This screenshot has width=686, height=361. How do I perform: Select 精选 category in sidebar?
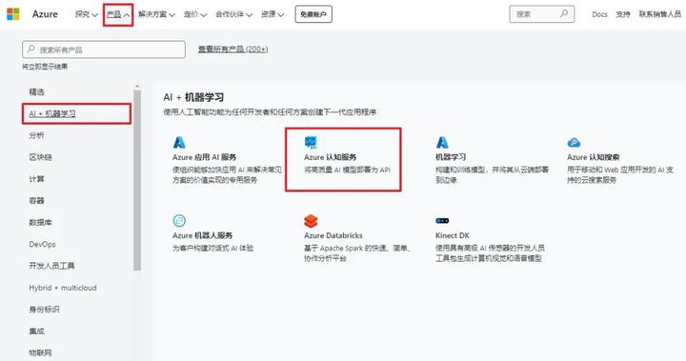pos(37,91)
